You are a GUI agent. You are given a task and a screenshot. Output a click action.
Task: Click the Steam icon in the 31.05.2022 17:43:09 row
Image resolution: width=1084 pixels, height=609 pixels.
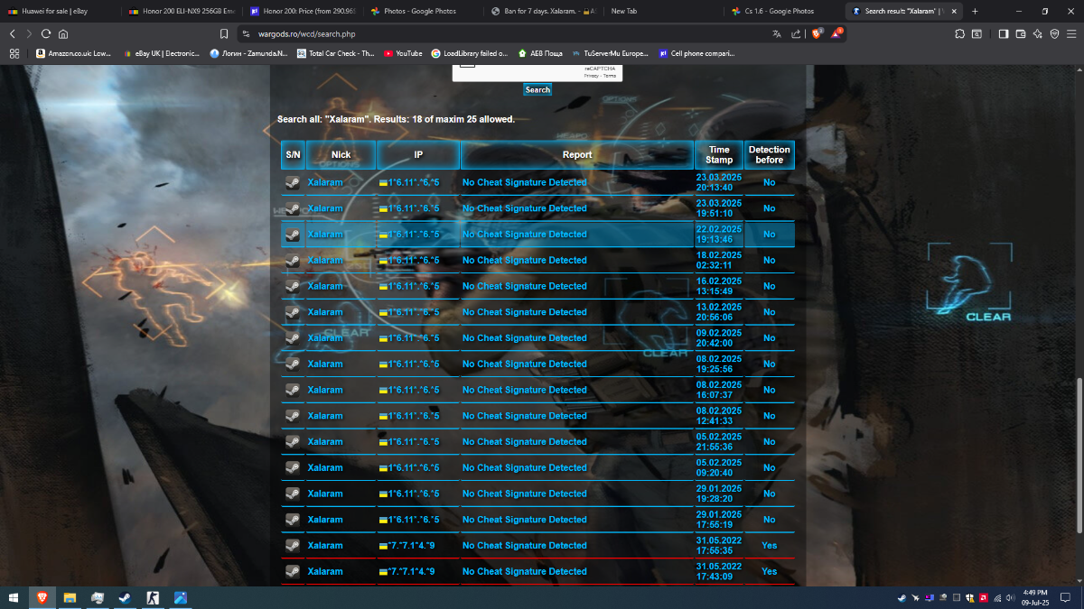pos(293,571)
